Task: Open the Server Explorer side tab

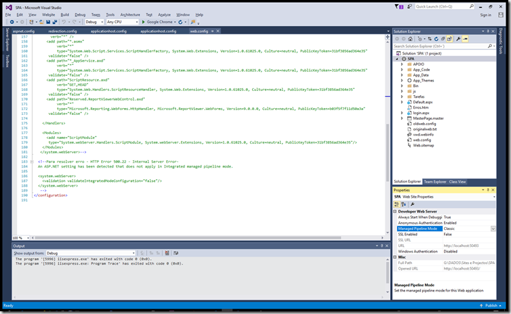Action: 8,39
